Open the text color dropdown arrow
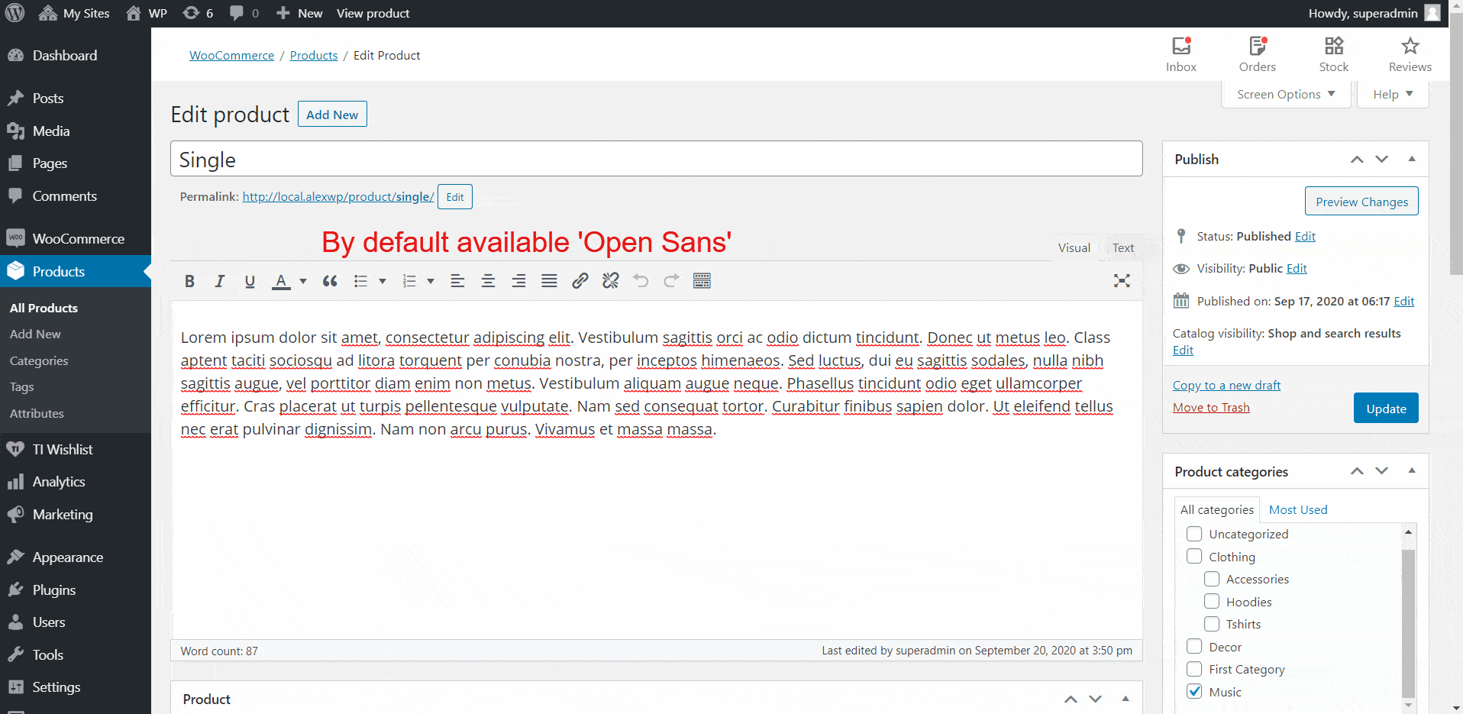 (303, 281)
